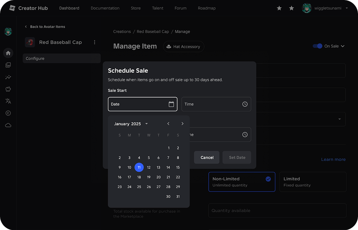
Task: Select the Limited fixed quantity option
Action: coord(313,182)
